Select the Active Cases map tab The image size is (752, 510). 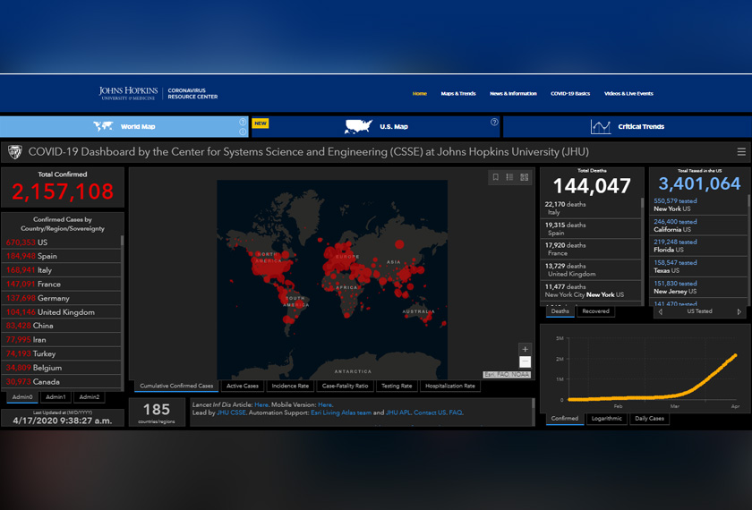click(243, 386)
